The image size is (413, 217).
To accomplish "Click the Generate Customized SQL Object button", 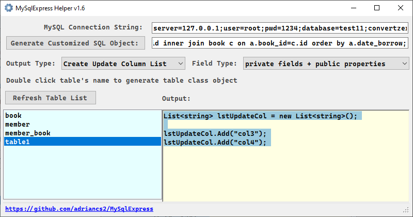I will pyautogui.click(x=75, y=43).
